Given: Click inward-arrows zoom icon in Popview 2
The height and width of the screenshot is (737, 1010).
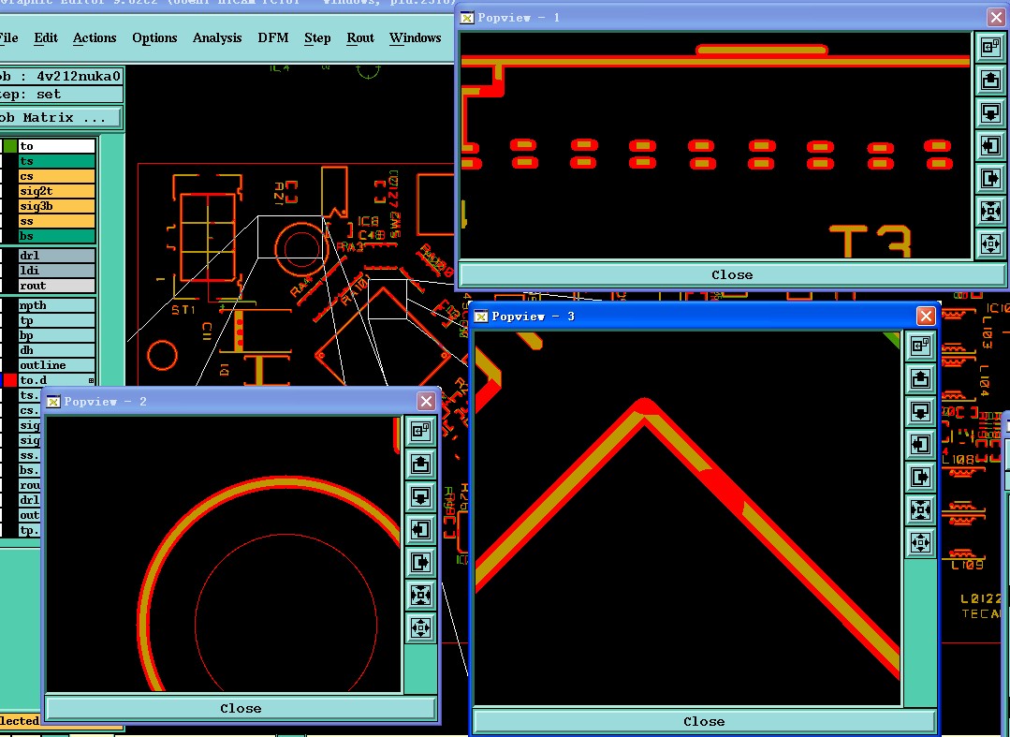Looking at the screenshot, I should click(x=420, y=596).
